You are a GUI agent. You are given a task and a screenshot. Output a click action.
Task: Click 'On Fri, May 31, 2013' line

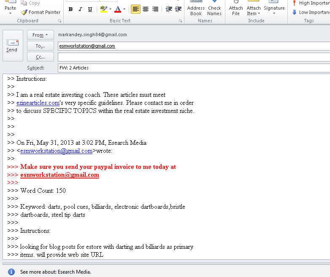[x=81, y=143]
